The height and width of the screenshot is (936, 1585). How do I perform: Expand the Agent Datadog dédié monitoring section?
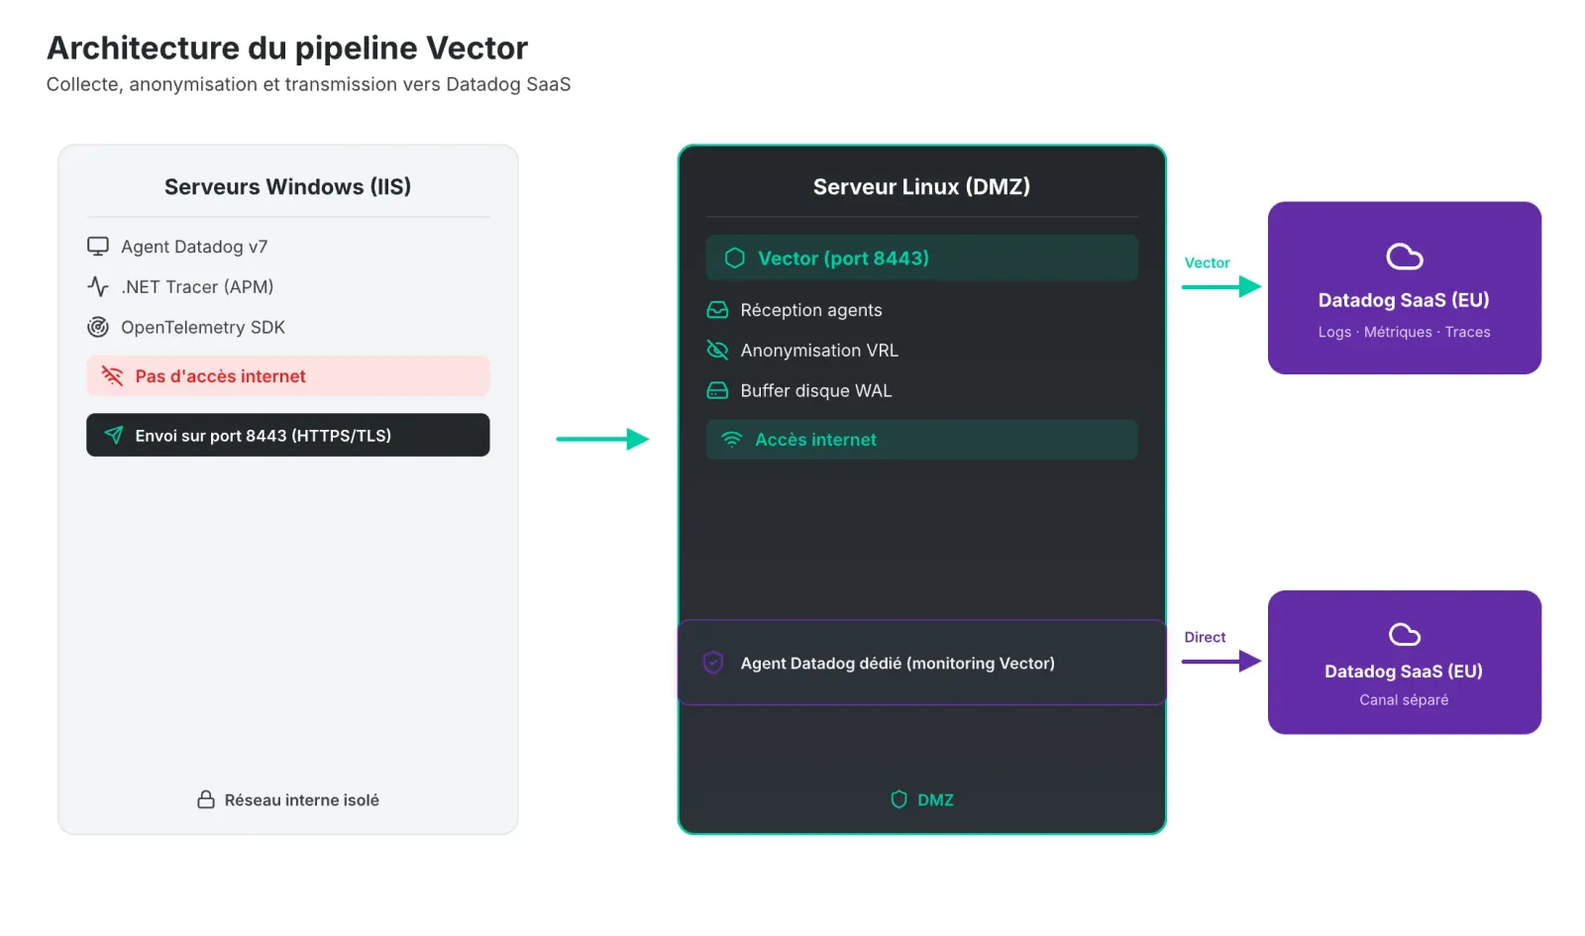pos(921,663)
